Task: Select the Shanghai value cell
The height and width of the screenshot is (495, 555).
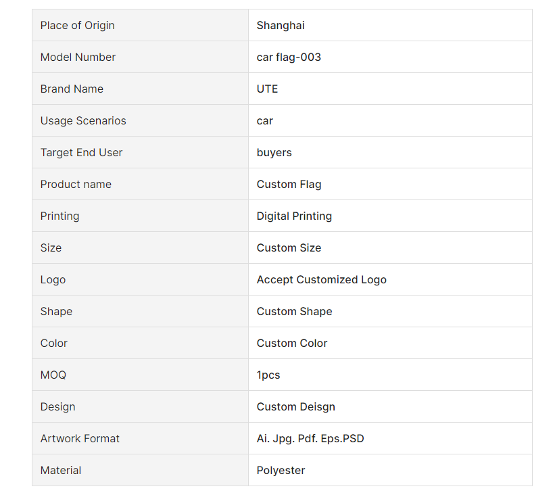Action: coord(390,25)
